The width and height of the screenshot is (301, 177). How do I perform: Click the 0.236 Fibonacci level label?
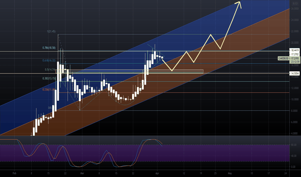click(49, 89)
